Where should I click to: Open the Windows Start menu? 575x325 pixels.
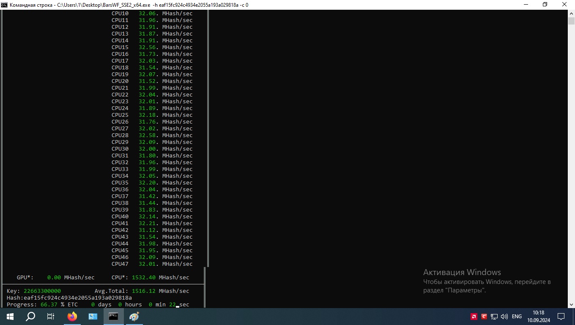(10, 316)
